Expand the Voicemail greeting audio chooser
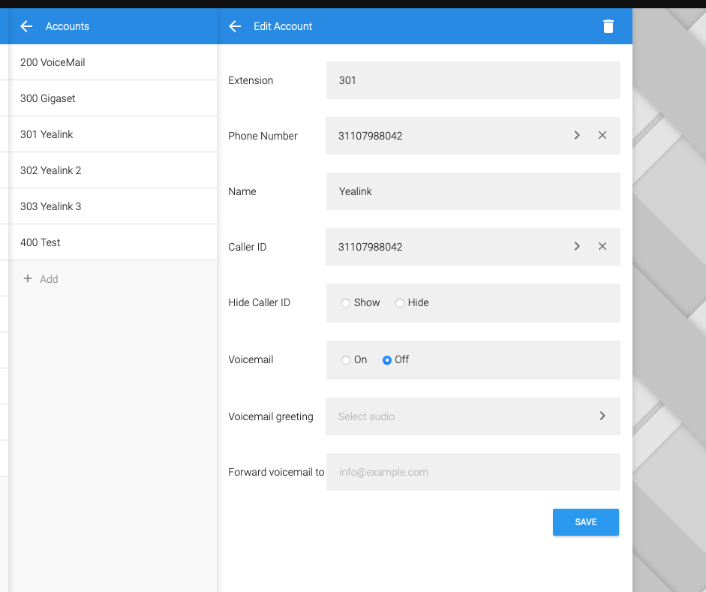The height and width of the screenshot is (592, 706). [602, 416]
